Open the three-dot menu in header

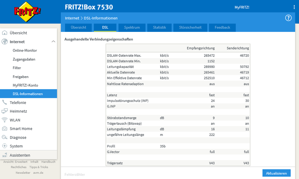pyautogui.click(x=294, y=7)
